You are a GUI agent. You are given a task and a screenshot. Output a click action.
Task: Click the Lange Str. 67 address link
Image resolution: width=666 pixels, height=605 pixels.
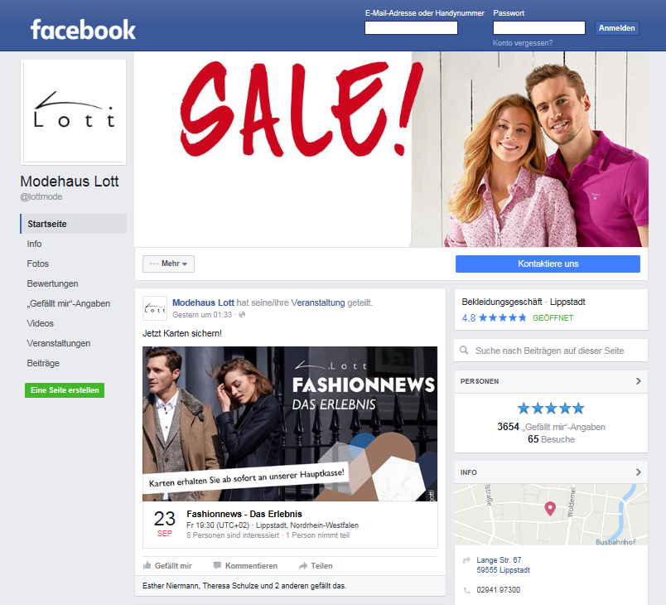[503, 565]
